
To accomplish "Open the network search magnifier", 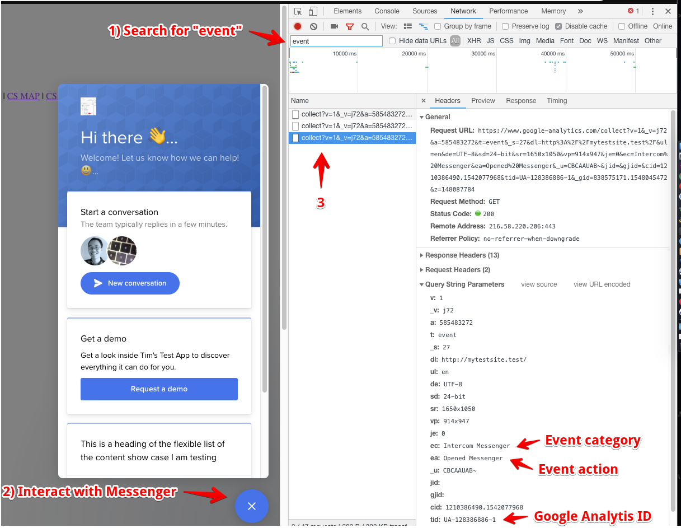I will (x=365, y=26).
